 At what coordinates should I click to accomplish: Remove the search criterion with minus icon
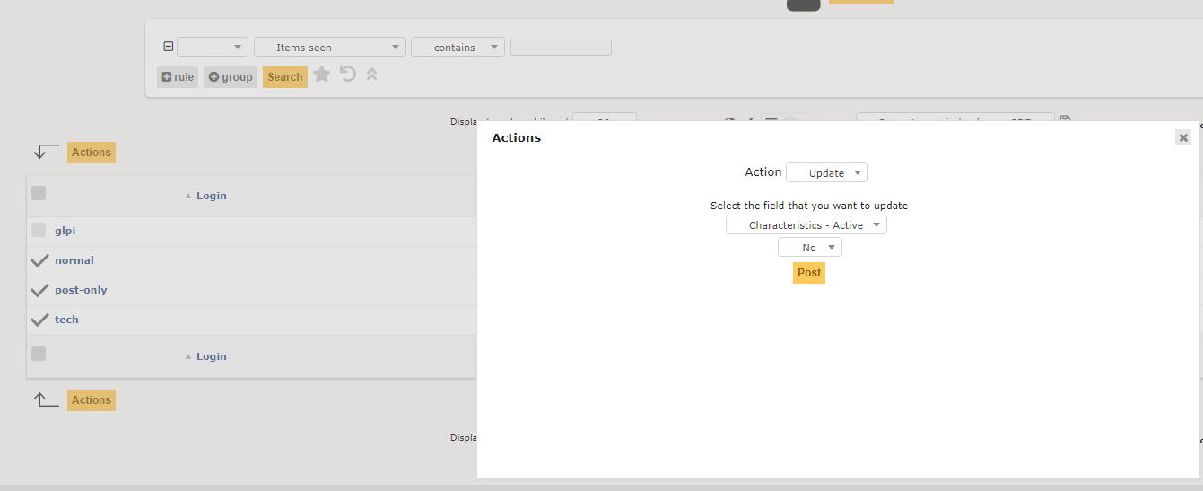(x=168, y=47)
